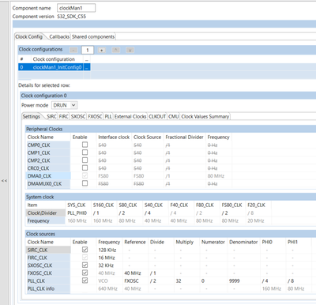Click the FIRC_CLK frequency 16 MHz
Viewport: 316px width, 305px height.
109,258
